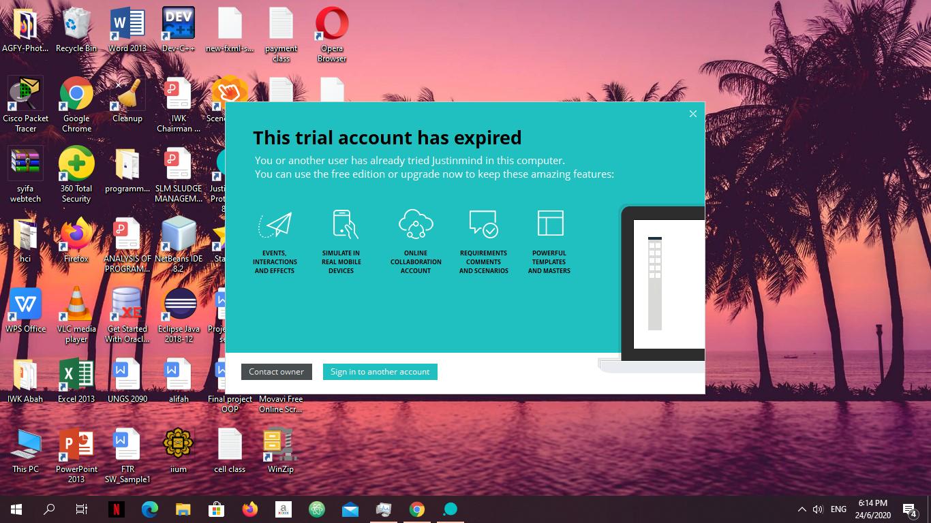
Task: Show hidden system tray icons
Action: coord(802,509)
